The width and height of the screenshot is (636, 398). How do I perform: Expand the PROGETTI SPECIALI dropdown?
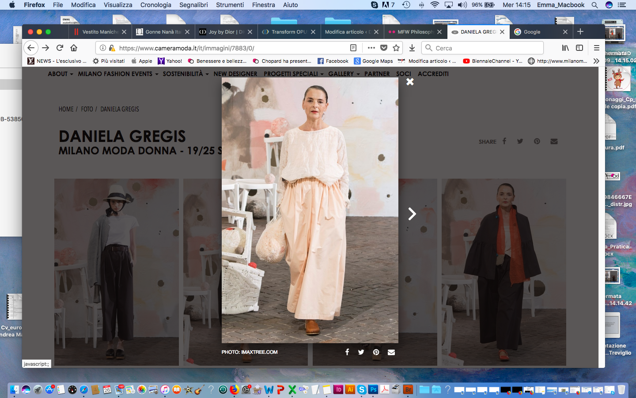coord(294,74)
